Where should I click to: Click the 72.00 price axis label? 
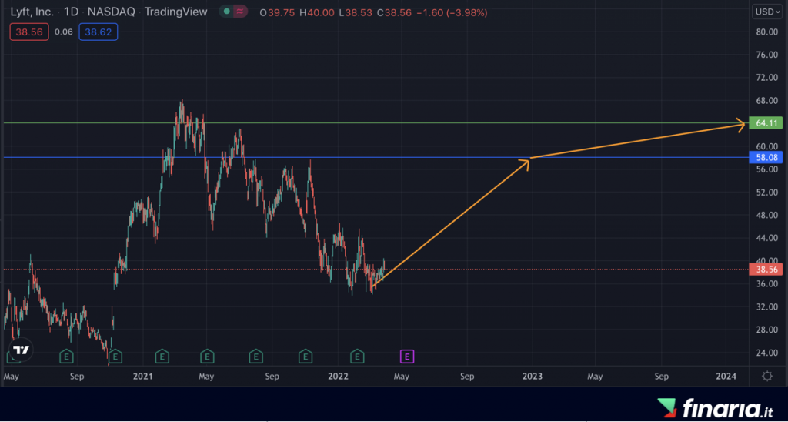tap(767, 78)
